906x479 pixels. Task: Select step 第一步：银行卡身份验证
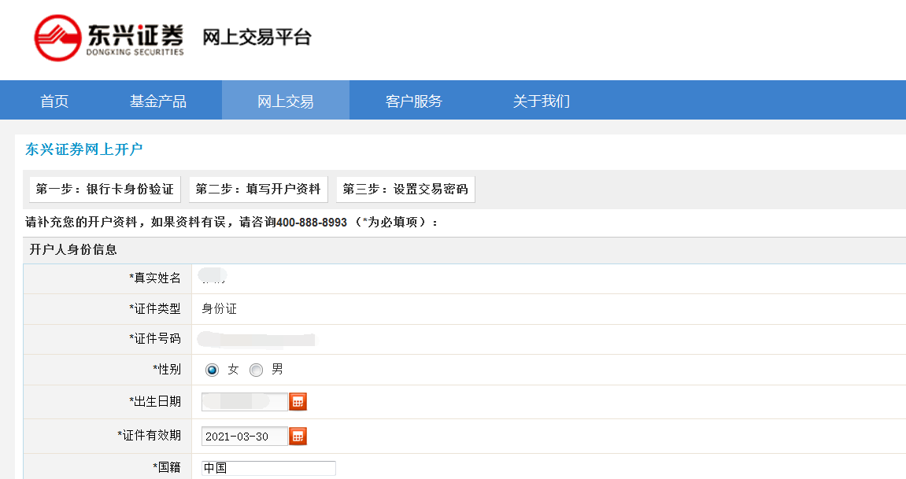105,190
